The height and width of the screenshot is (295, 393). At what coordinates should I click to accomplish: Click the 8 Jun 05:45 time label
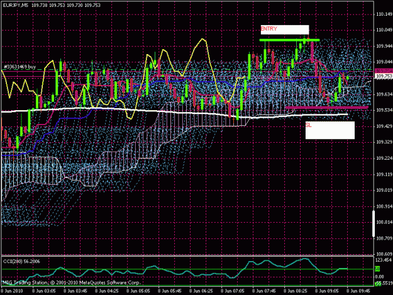click(170, 291)
